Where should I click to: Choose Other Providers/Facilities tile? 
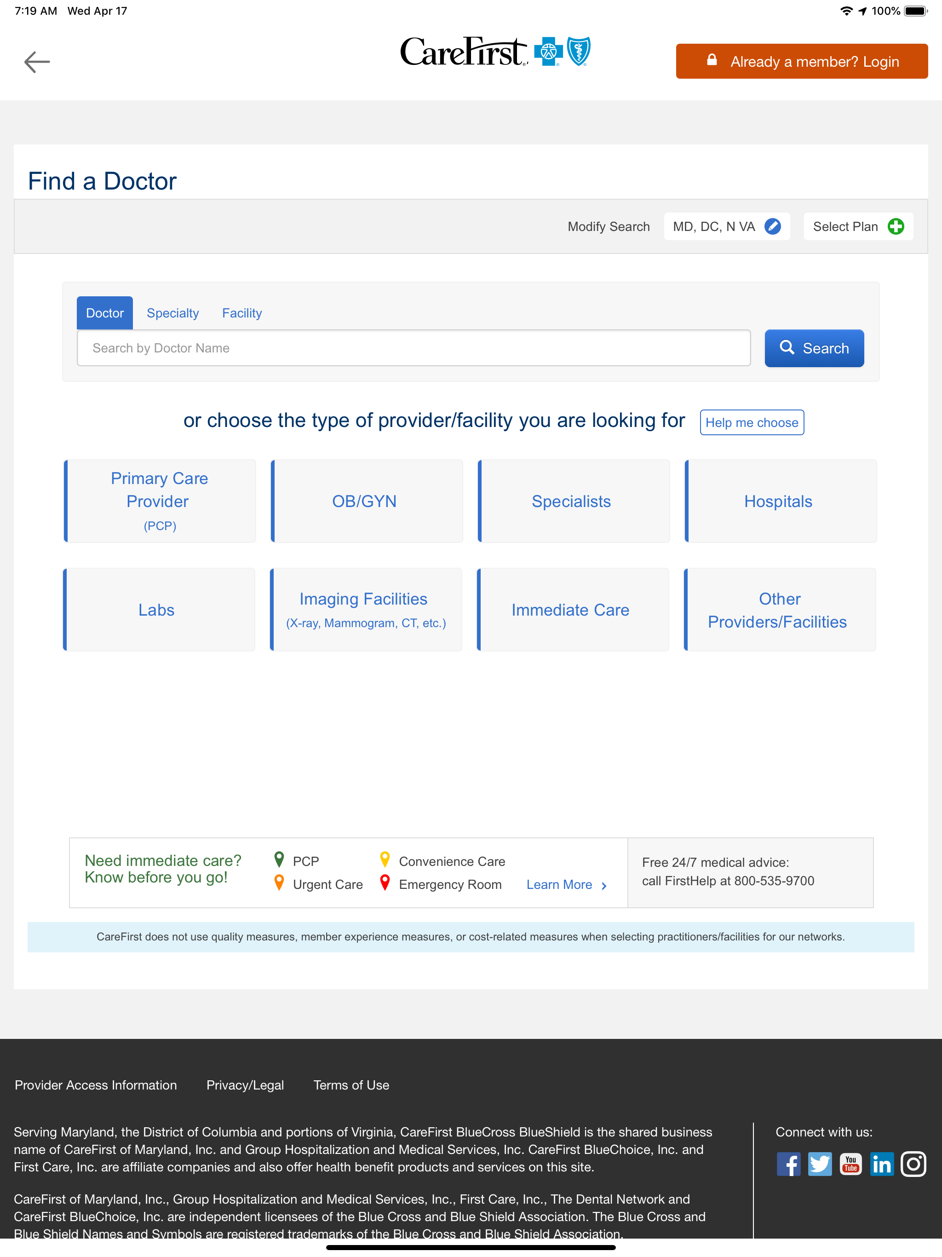coord(780,609)
